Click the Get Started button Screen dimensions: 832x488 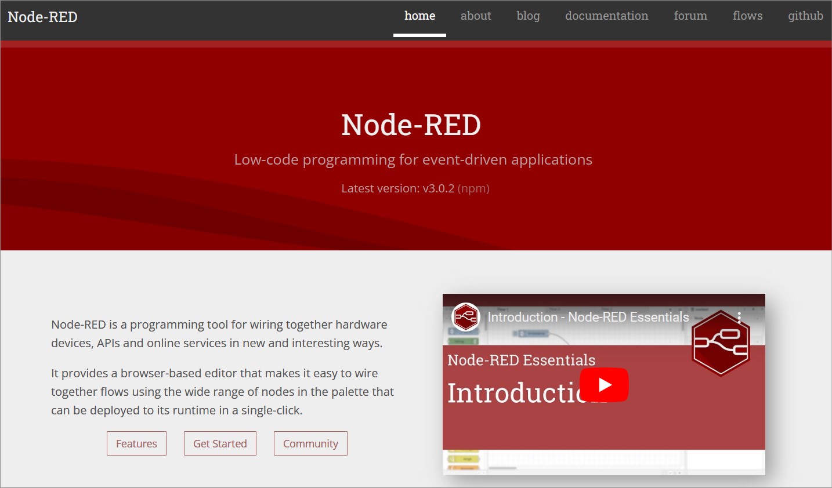(x=220, y=443)
